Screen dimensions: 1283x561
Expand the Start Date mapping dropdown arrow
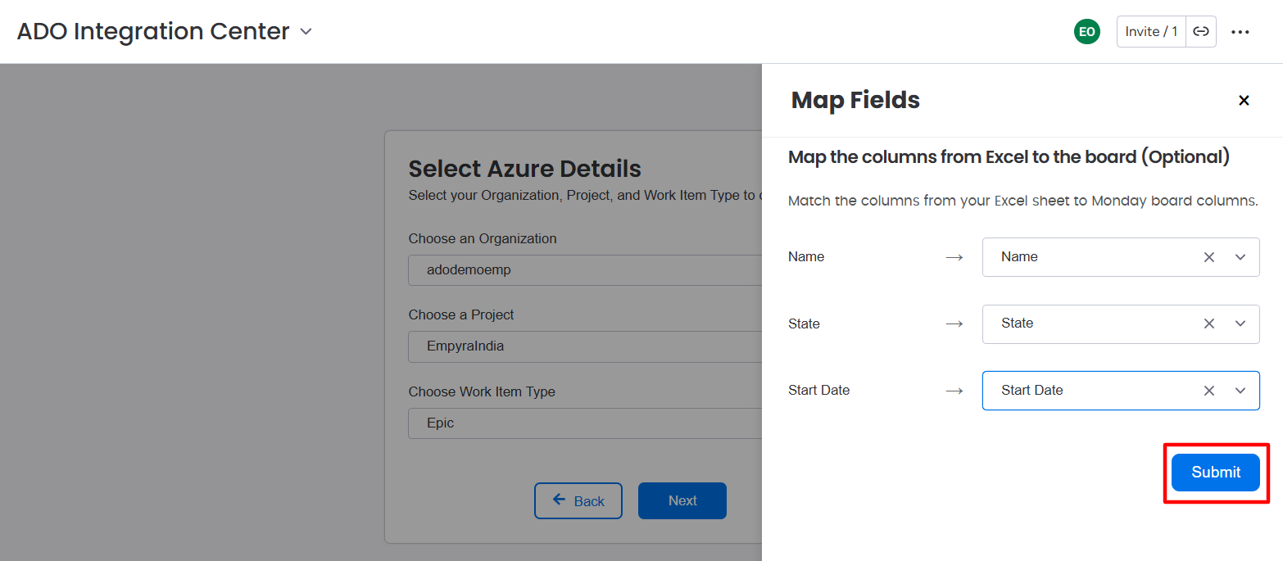(x=1240, y=391)
